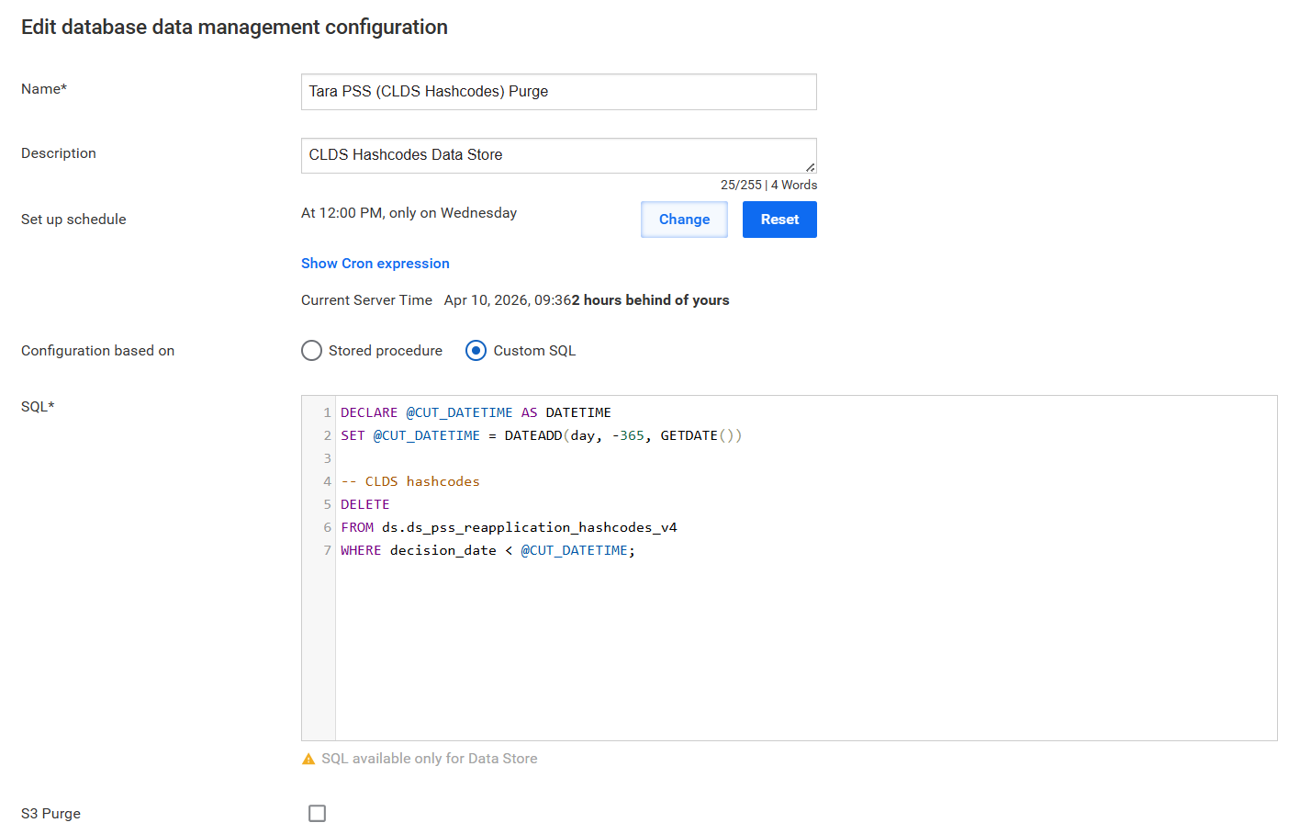Click the '25/255 | 4 Words' counter
Image resolution: width=1311 pixels, height=834 pixels.
tap(768, 185)
